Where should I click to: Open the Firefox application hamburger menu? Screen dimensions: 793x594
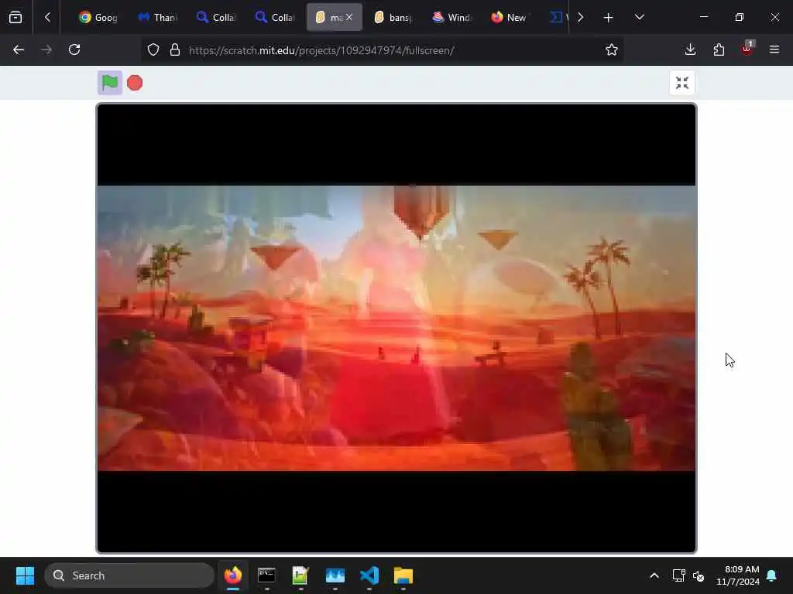(x=774, y=49)
